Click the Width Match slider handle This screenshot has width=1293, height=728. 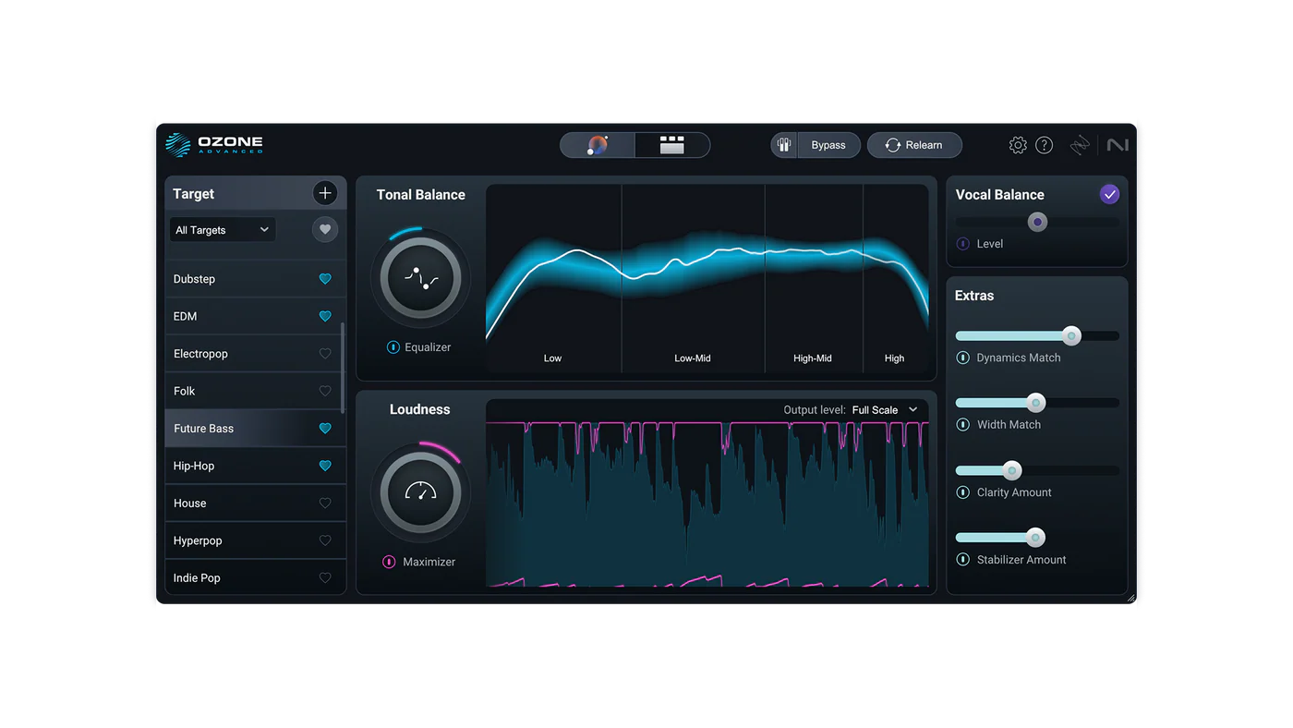[1036, 403]
